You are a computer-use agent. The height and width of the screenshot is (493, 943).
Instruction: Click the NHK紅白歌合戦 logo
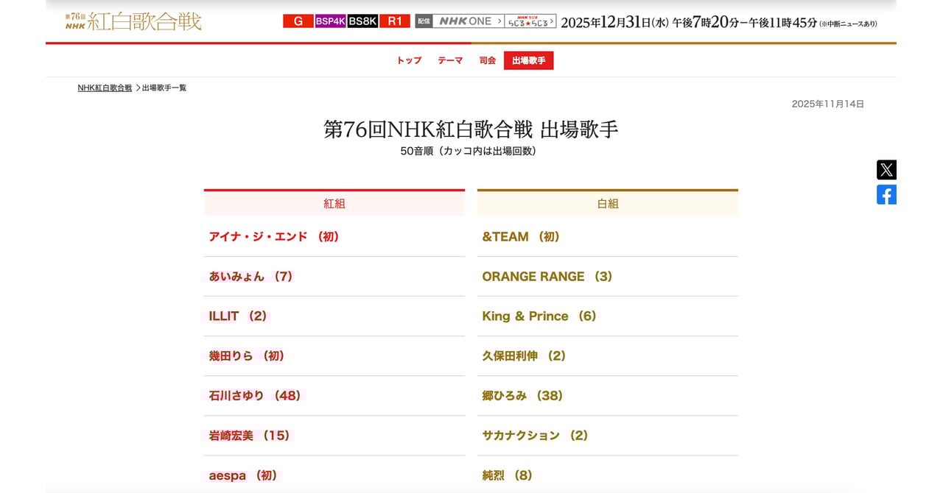(x=133, y=21)
